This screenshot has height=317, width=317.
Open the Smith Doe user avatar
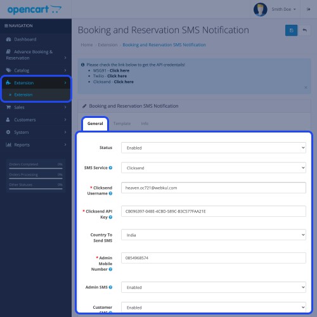[260, 10]
